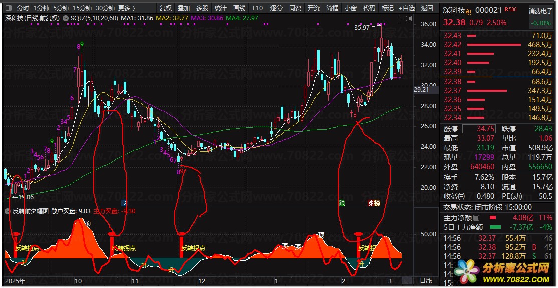Select the 30分钟 period

(105, 8)
